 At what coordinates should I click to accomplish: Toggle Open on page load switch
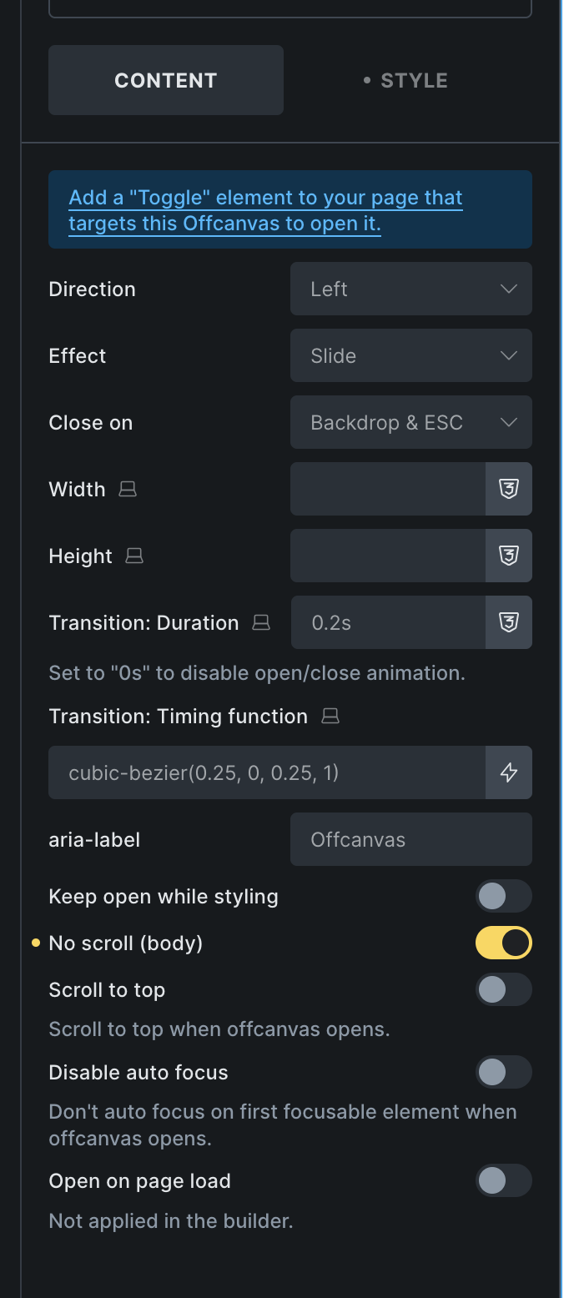(x=504, y=1181)
